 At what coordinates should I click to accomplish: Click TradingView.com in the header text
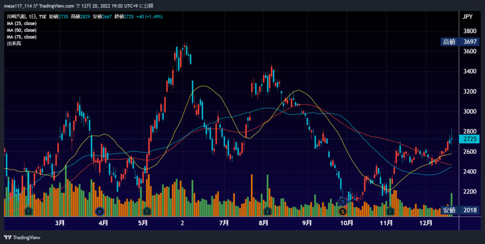tap(57, 6)
